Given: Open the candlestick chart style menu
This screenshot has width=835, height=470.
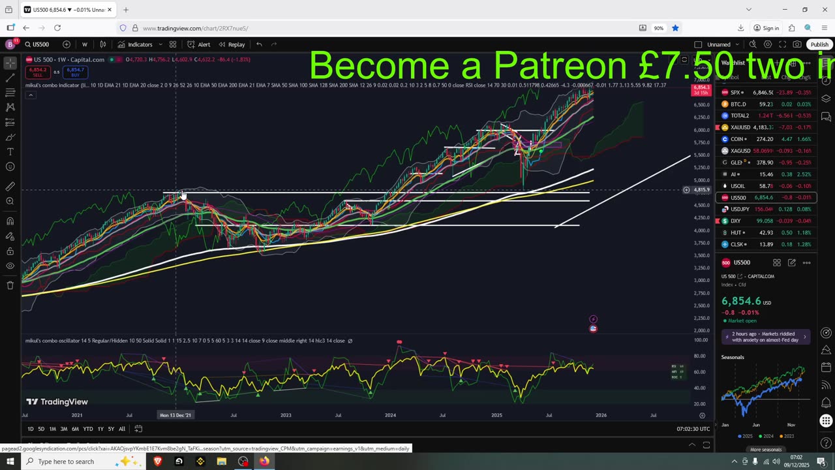Looking at the screenshot, I should [103, 44].
